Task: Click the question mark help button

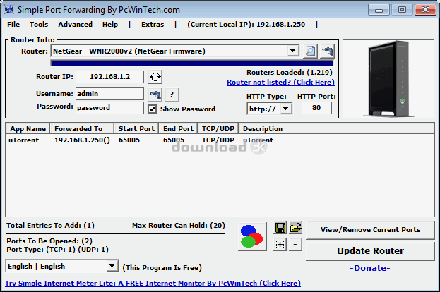Action: pos(172,95)
